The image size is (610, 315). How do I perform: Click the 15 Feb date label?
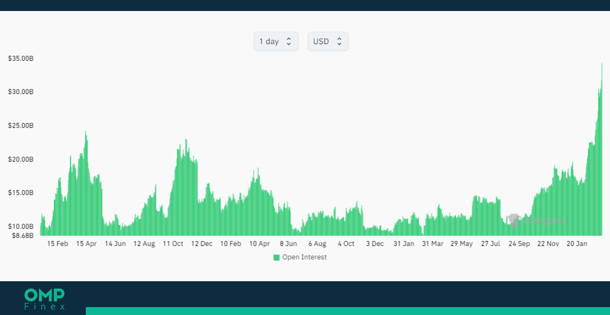(x=57, y=244)
